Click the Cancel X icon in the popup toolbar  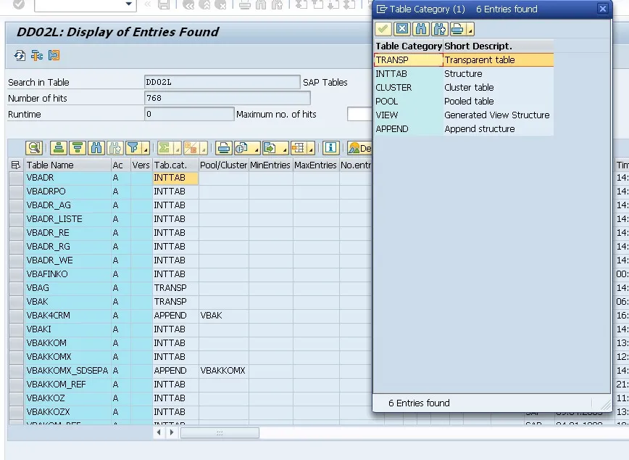point(402,29)
